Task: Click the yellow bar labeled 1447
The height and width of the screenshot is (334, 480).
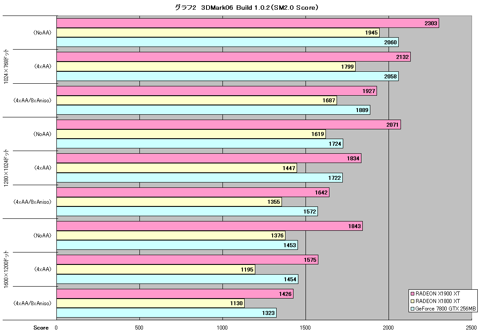Action: 177,168
